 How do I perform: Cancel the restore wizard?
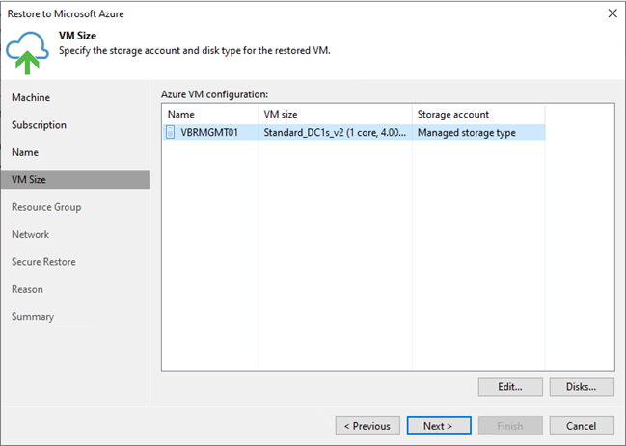581,426
